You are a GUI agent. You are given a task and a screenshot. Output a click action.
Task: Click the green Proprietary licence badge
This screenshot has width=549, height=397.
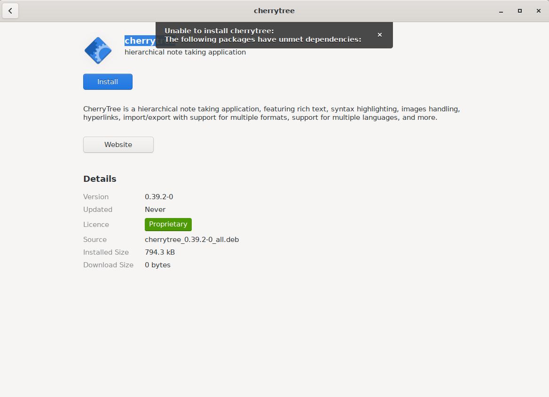(168, 224)
